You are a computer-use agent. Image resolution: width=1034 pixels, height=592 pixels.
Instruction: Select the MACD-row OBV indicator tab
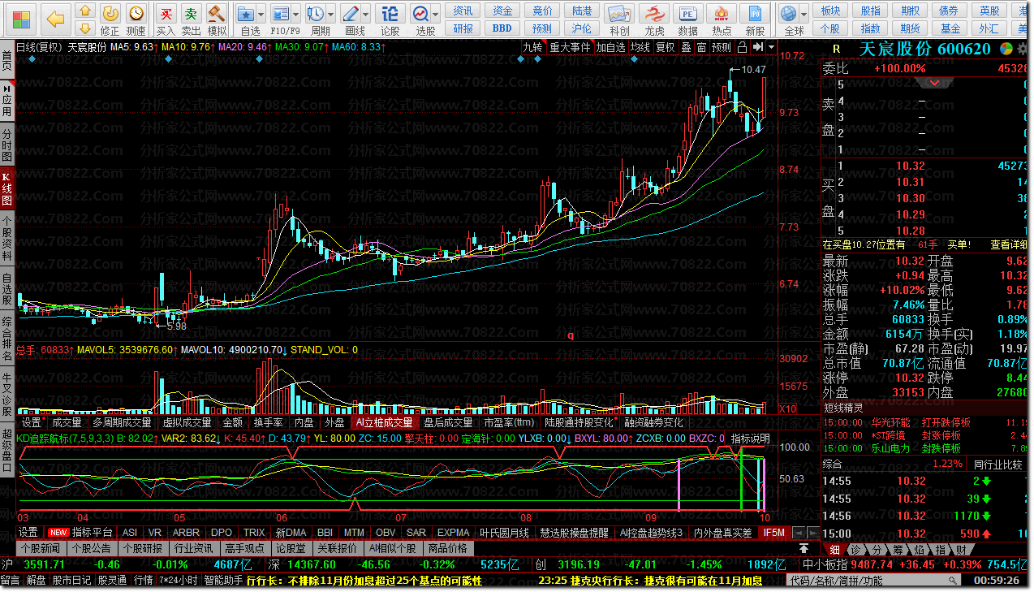(386, 532)
